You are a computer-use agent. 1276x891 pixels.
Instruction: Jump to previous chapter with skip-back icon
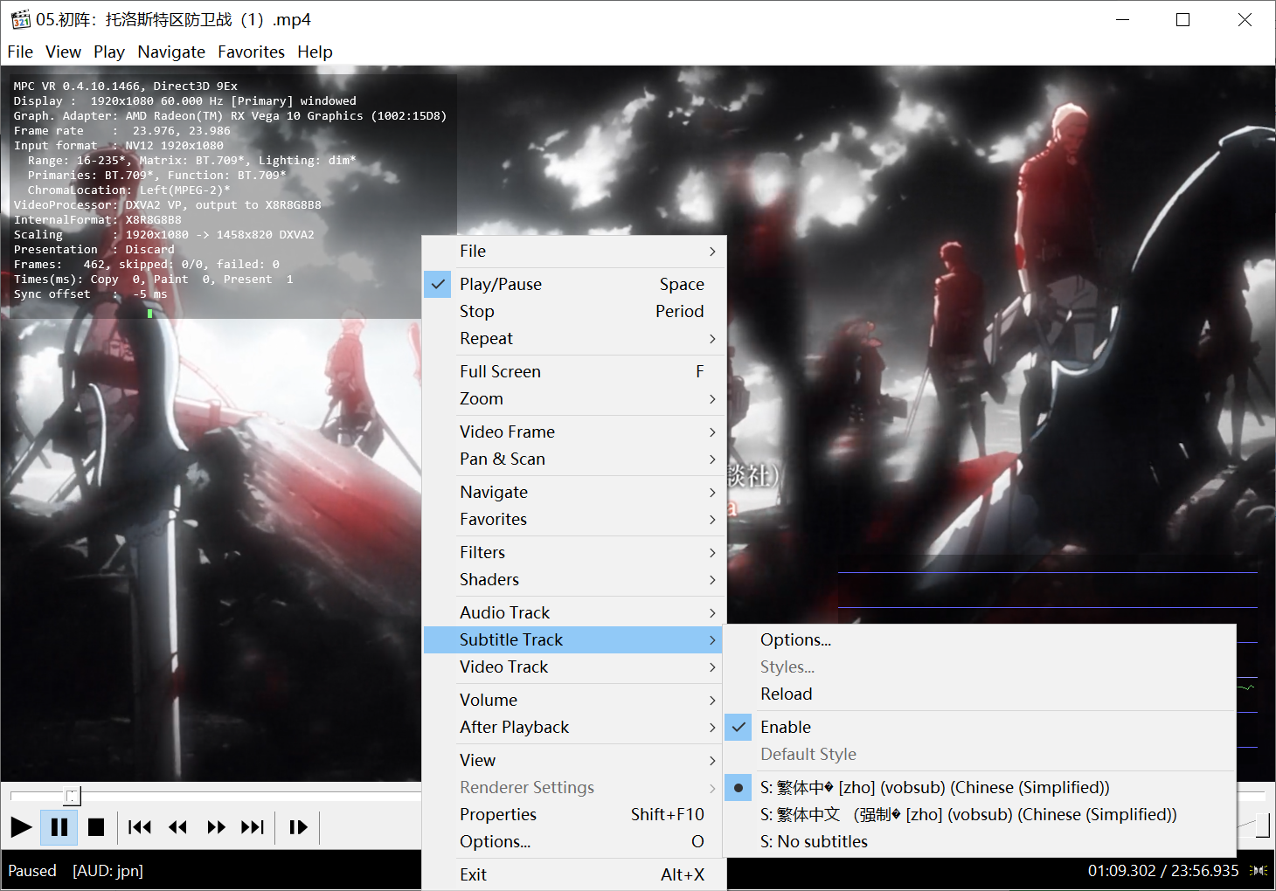[140, 827]
